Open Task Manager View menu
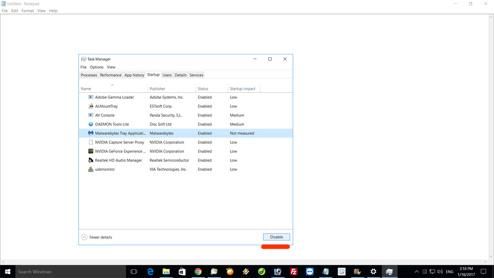The image size is (494, 278). coord(111,67)
